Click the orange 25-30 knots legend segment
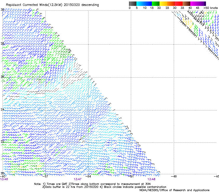Image resolution: width=219 pixels, height=192 pixels. pos(171,4)
